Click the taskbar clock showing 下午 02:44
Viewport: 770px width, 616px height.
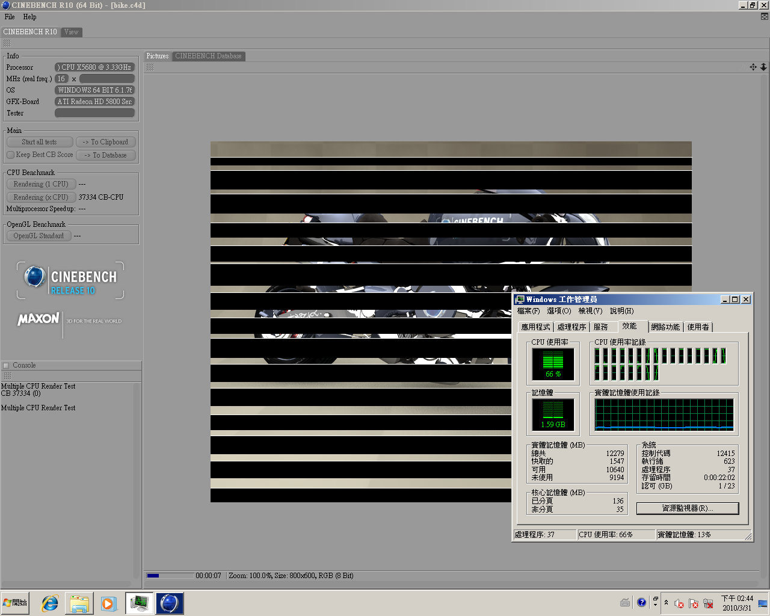point(737,603)
